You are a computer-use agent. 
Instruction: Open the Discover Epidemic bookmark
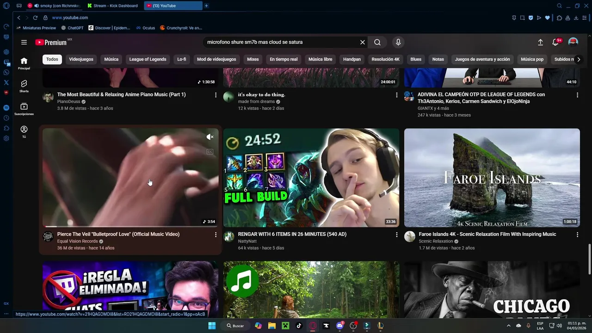click(110, 28)
